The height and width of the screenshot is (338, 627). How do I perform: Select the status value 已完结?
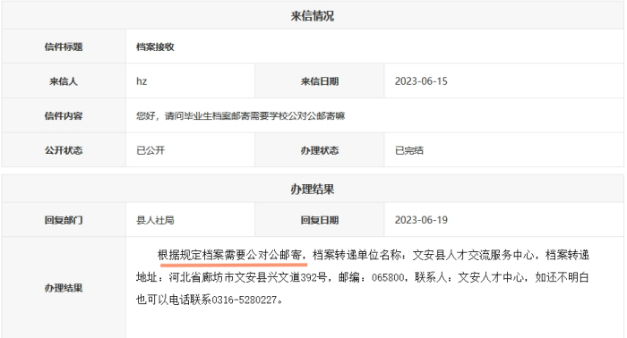[x=409, y=150]
